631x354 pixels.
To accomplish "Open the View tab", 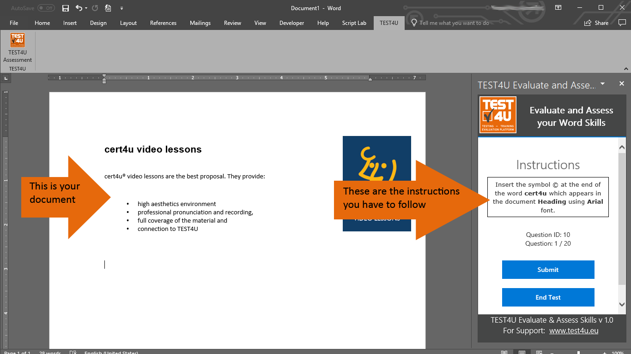I will (x=261, y=23).
